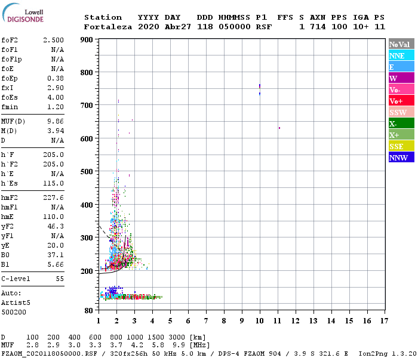
Task: Click the Lowell Digisonde logo
Action: tap(23, 13)
